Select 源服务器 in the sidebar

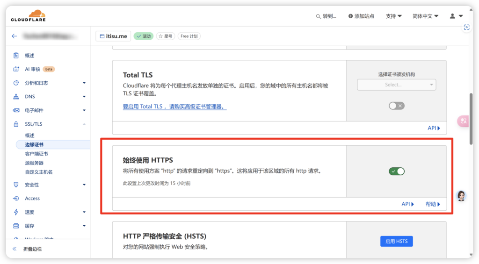point(34,163)
